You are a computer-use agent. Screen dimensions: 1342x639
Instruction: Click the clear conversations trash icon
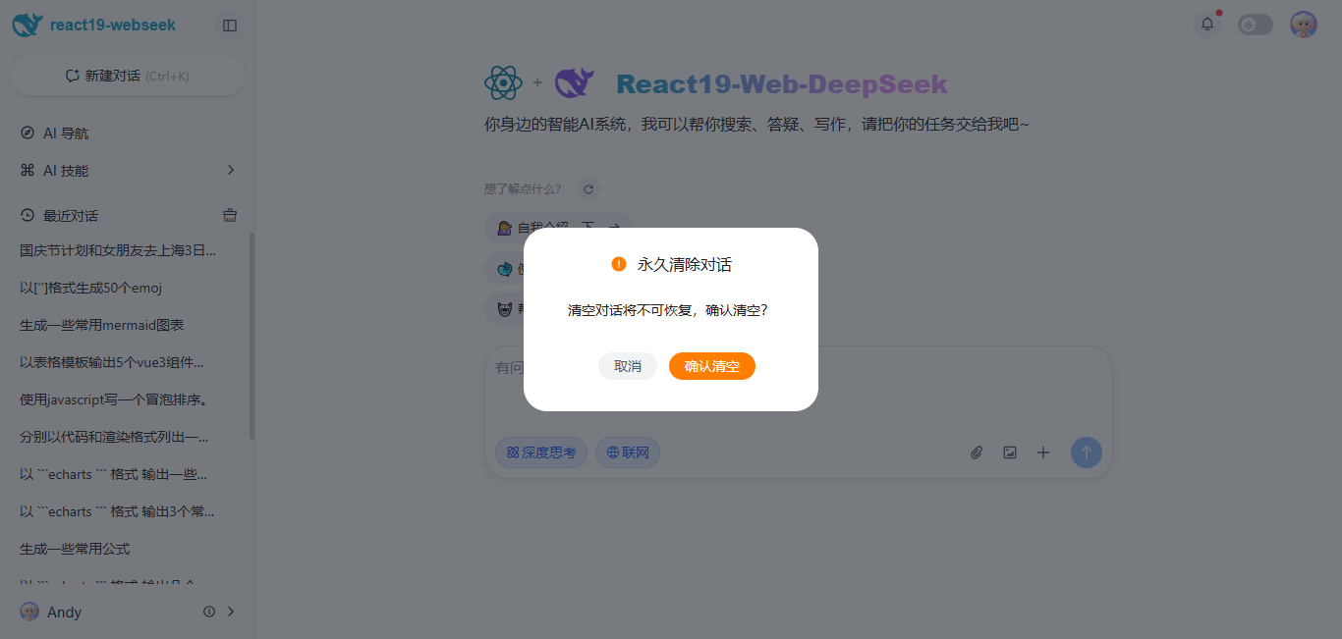(230, 215)
